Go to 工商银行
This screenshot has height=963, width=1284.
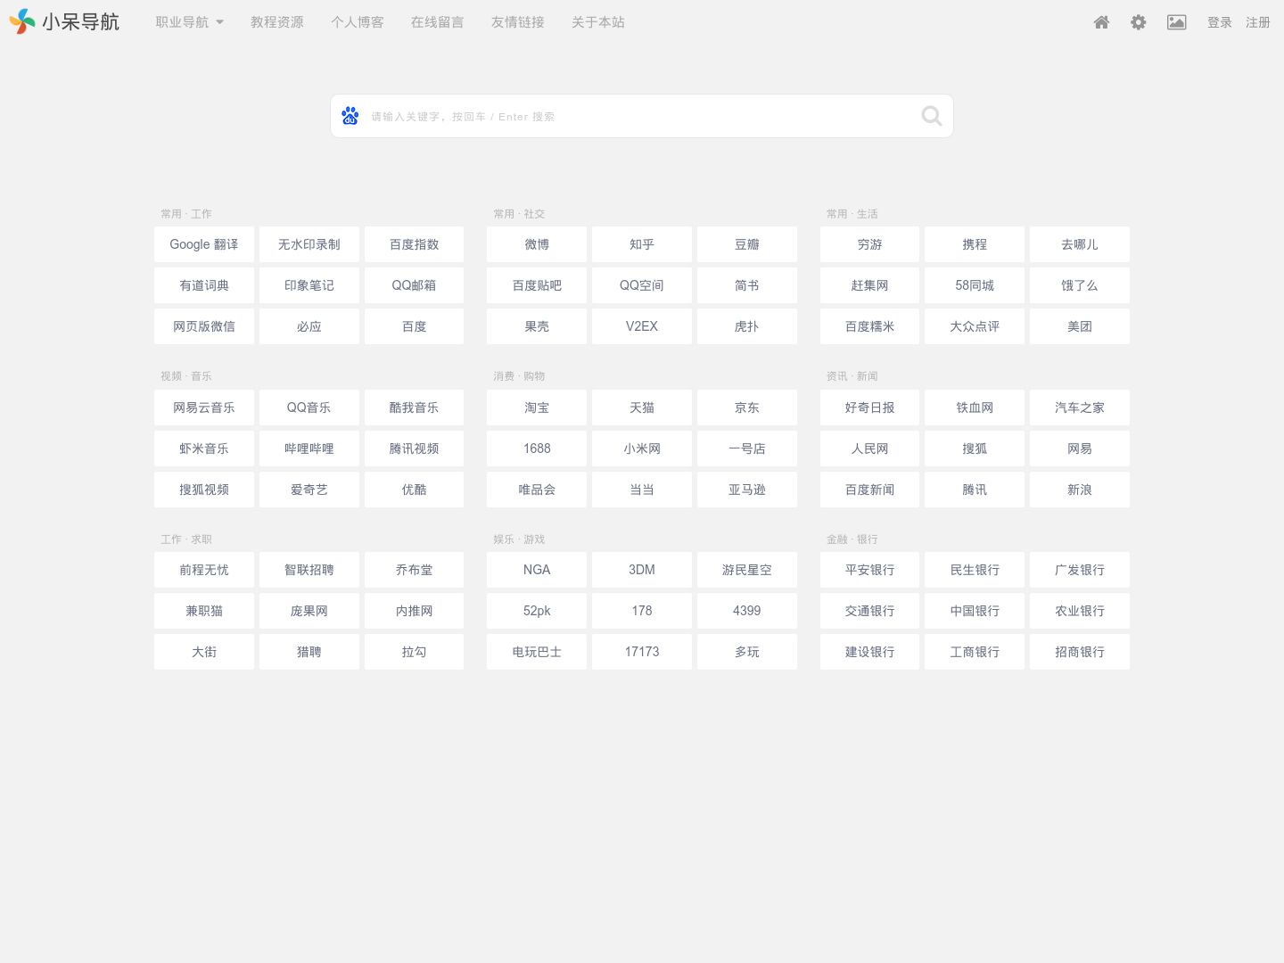point(975,652)
